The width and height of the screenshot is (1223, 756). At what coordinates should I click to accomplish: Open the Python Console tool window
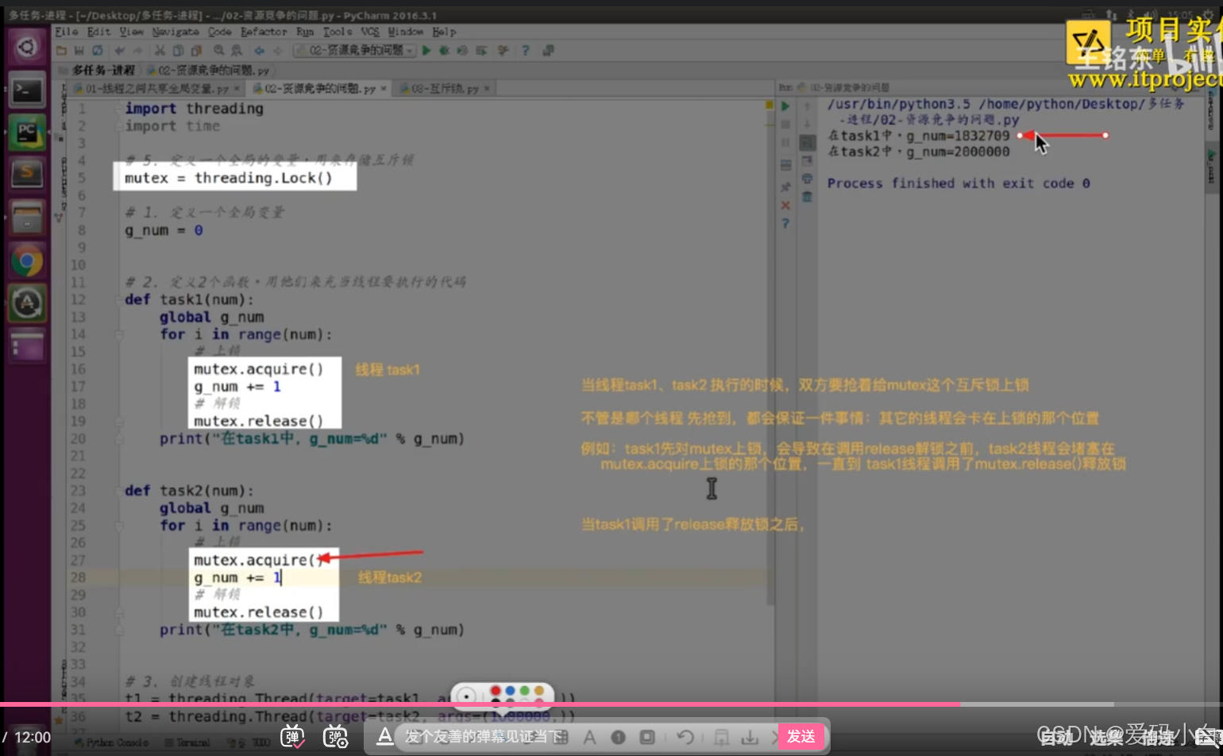(110, 742)
